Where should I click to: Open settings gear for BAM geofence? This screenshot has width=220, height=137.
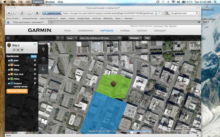(x=35, y=60)
